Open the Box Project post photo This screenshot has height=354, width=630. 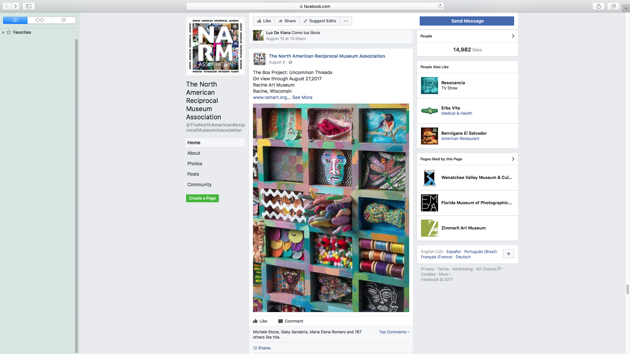[x=331, y=208]
